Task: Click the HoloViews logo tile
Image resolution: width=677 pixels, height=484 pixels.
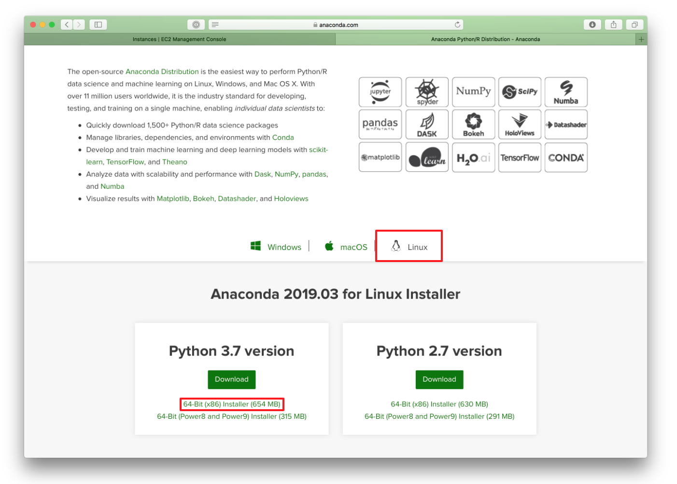Action: pyautogui.click(x=520, y=124)
